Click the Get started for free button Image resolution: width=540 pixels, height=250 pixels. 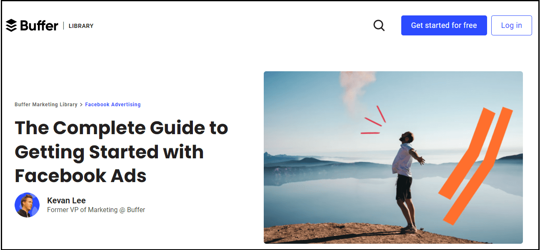coord(444,25)
